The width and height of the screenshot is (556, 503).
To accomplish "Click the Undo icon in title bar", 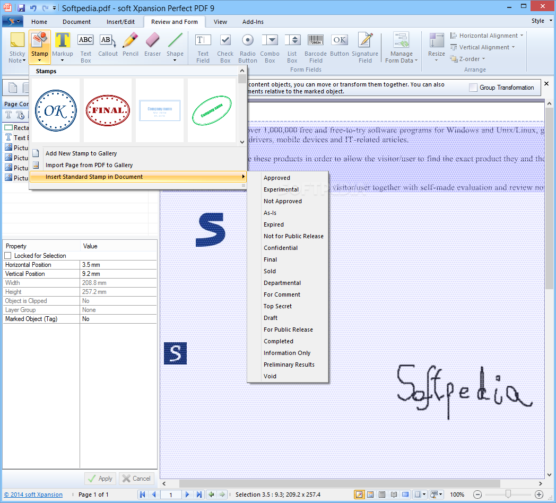I will point(33,8).
